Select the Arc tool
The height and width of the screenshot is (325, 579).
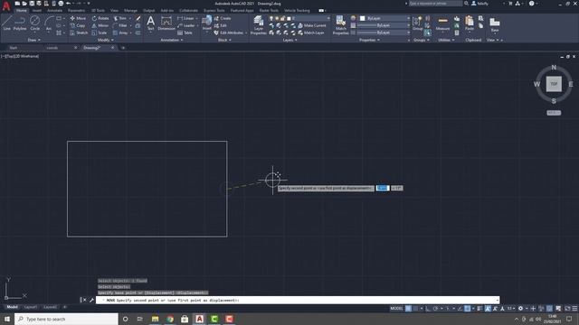[x=48, y=23]
